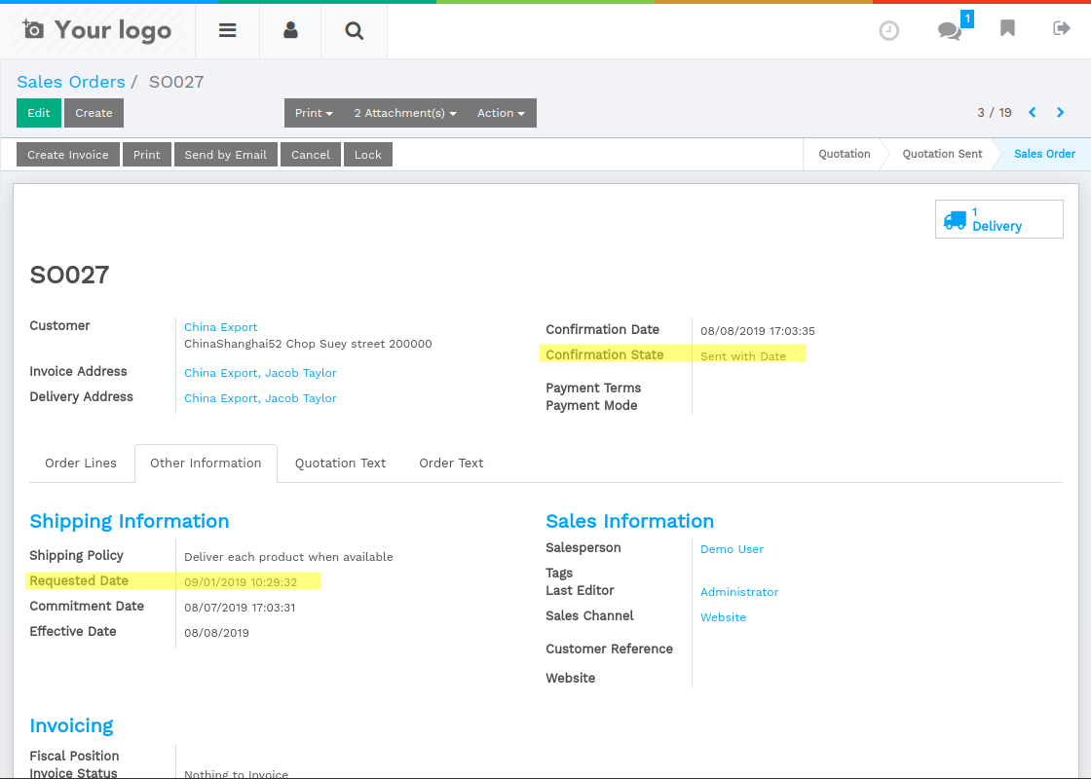Open the hamburger apps menu icon
The height and width of the screenshot is (779, 1091).
click(x=227, y=30)
